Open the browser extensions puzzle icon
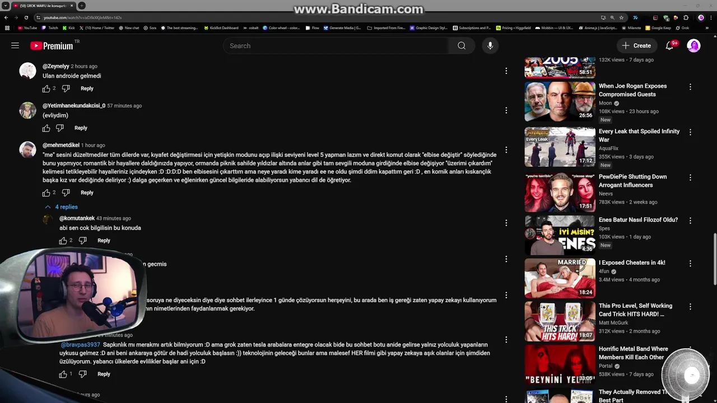The image size is (717, 403). click(686, 17)
